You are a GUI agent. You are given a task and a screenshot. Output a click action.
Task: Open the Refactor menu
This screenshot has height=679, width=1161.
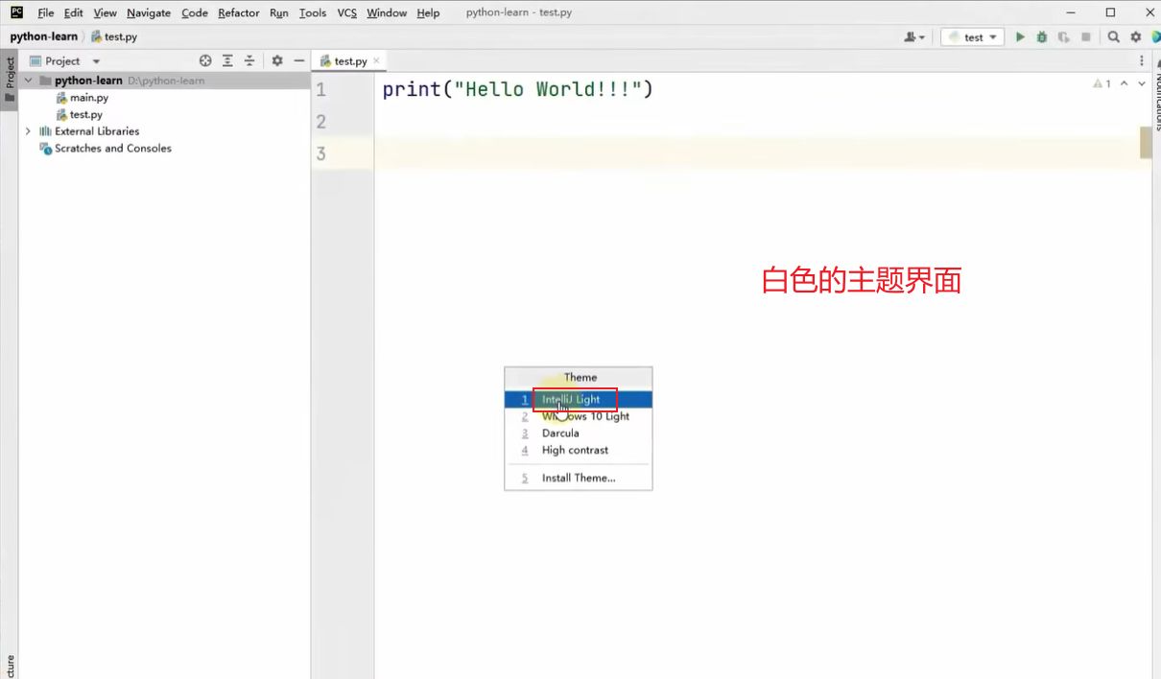pos(238,12)
